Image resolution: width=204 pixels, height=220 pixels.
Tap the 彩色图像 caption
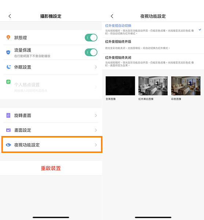(176, 99)
